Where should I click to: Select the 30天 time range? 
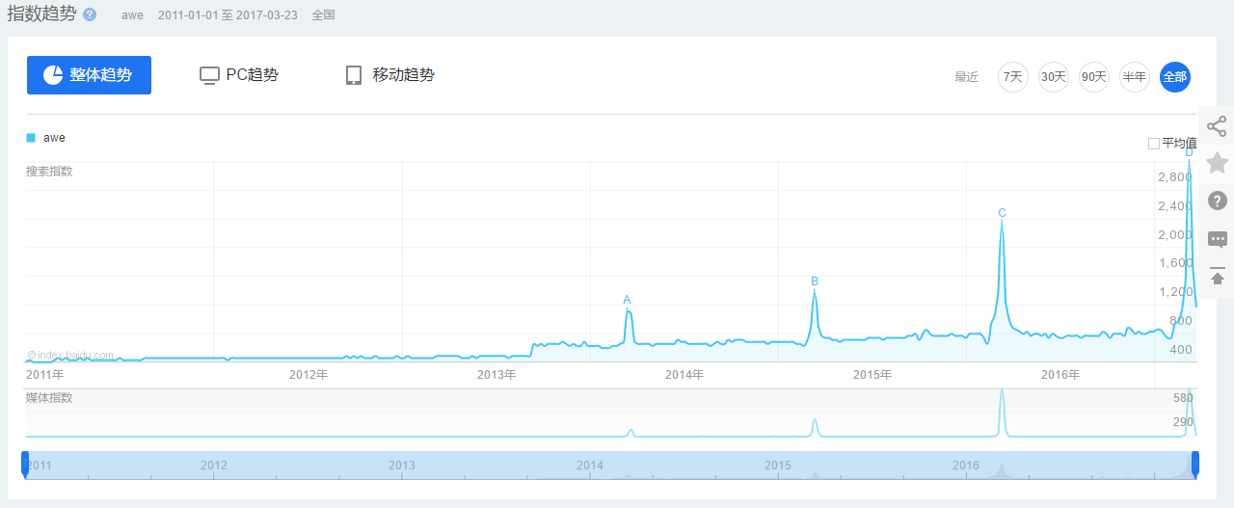[x=1054, y=77]
